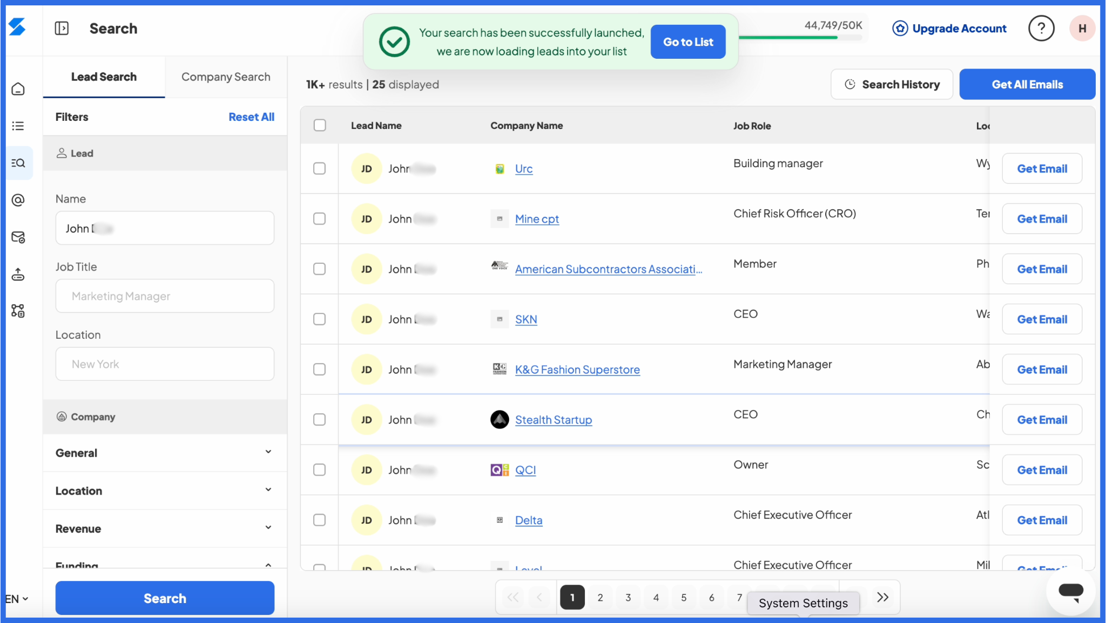Click the Job Title input field
Viewport: 1106px width, 623px height.
(x=165, y=296)
